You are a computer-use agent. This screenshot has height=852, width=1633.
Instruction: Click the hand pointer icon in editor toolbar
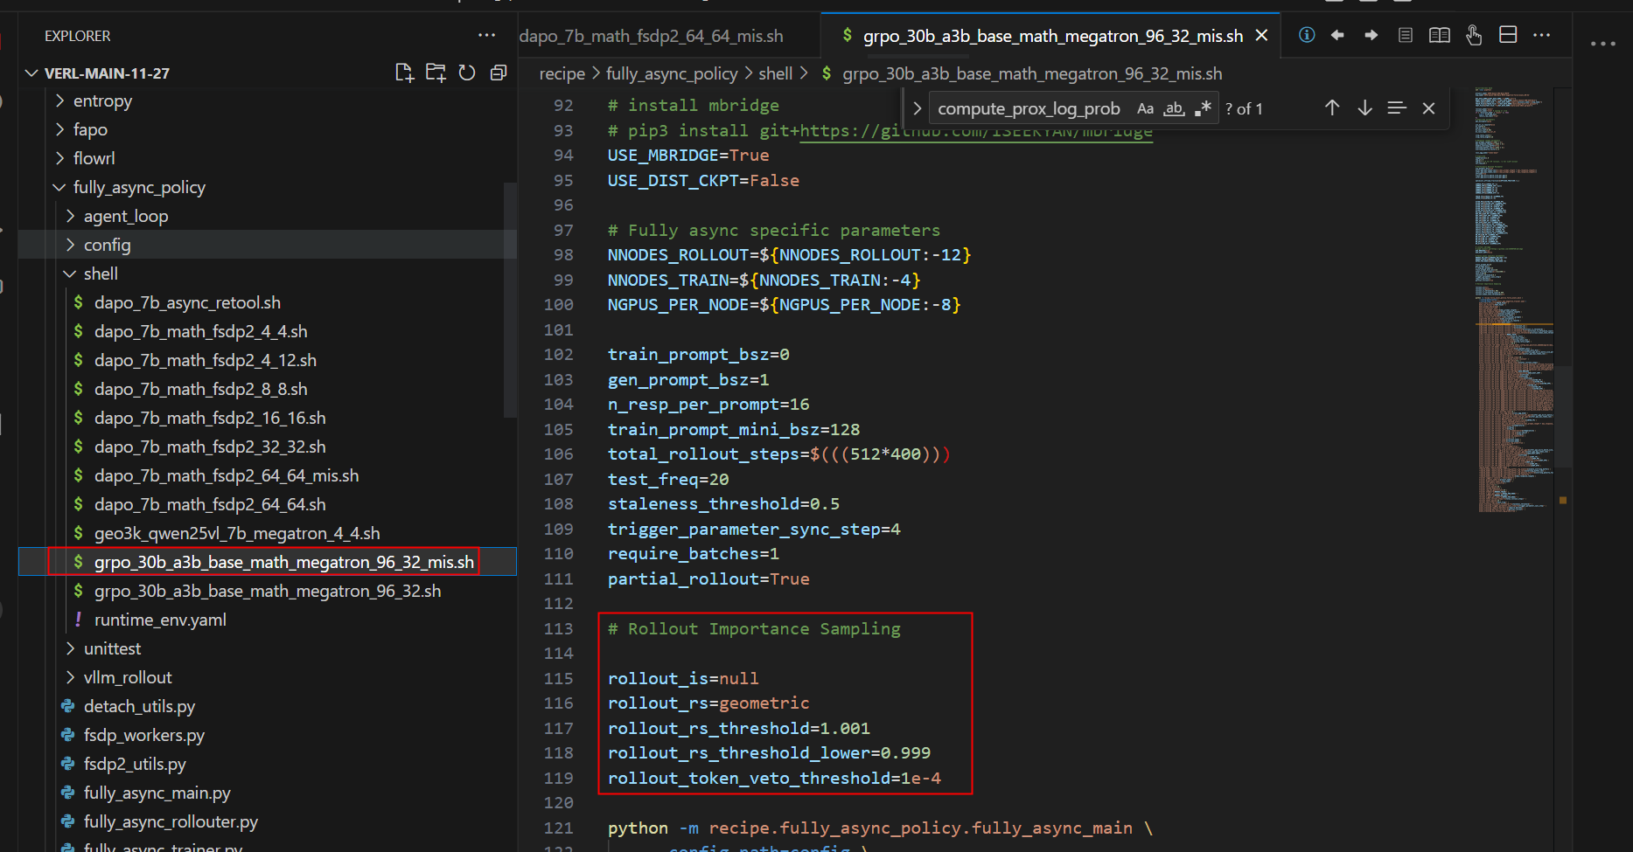click(x=1474, y=35)
